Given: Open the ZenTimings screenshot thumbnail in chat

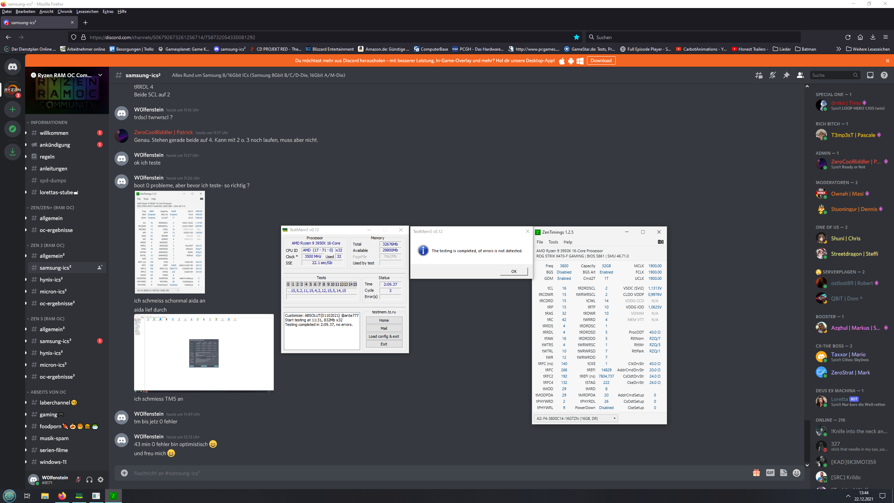Looking at the screenshot, I should tap(170, 242).
